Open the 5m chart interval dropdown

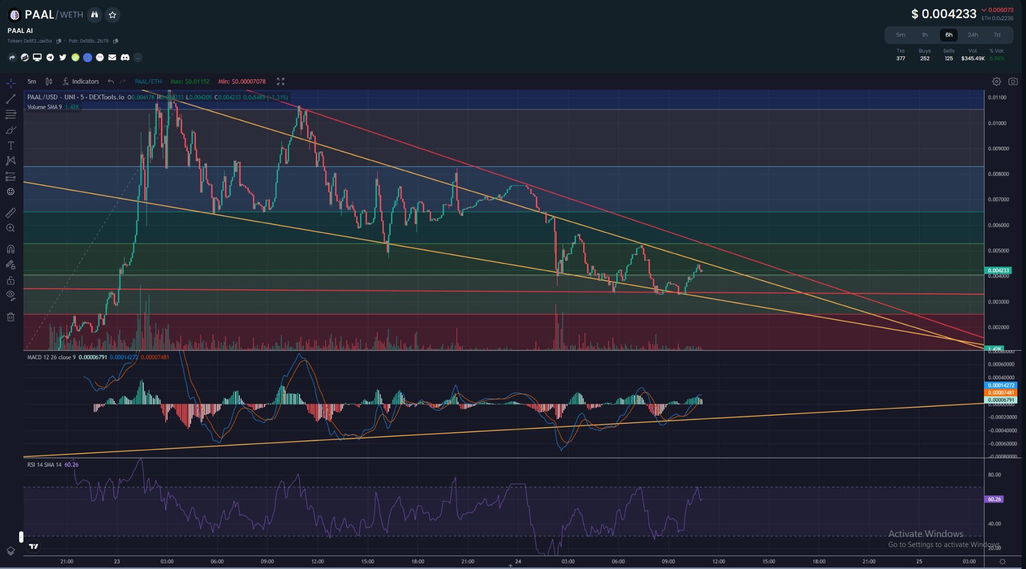point(32,81)
